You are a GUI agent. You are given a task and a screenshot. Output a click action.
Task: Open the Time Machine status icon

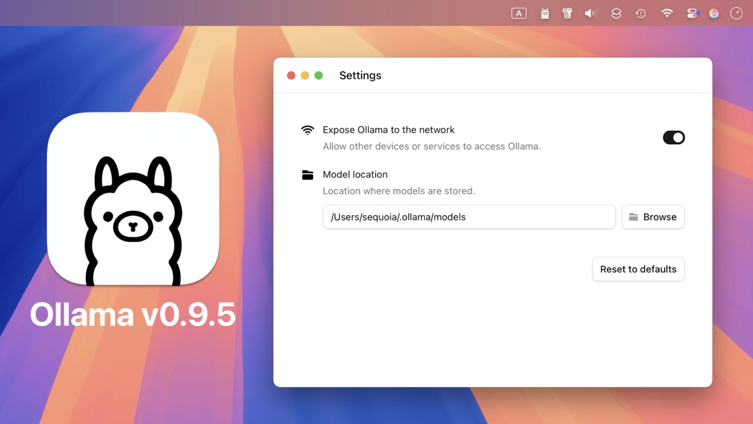(641, 14)
